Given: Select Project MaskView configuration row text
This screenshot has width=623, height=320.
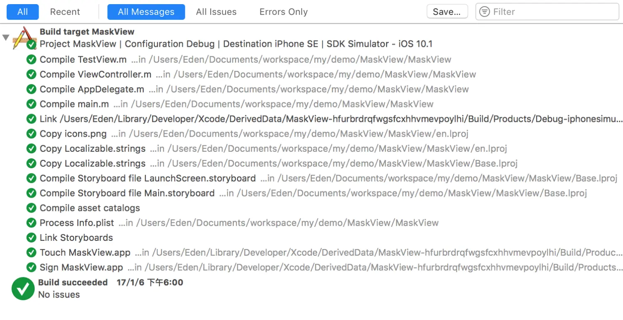Looking at the screenshot, I should point(236,44).
